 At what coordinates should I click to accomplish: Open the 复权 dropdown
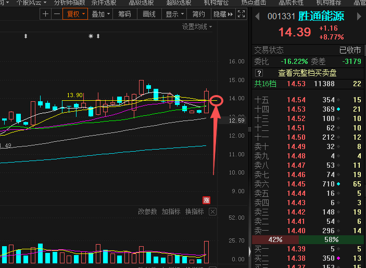click(75, 14)
